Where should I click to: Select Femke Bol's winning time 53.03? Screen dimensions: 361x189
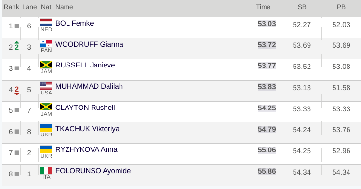pos(267,24)
